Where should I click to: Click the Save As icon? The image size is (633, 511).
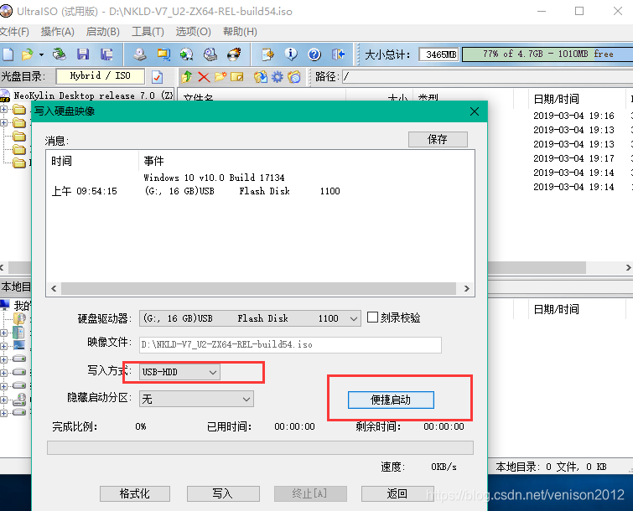[107, 54]
